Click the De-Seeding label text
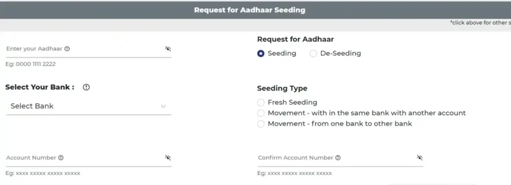The height and width of the screenshot is (185, 511). 340,53
